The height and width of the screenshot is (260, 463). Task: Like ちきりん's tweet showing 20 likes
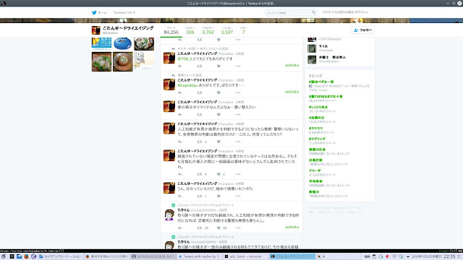coord(218,228)
